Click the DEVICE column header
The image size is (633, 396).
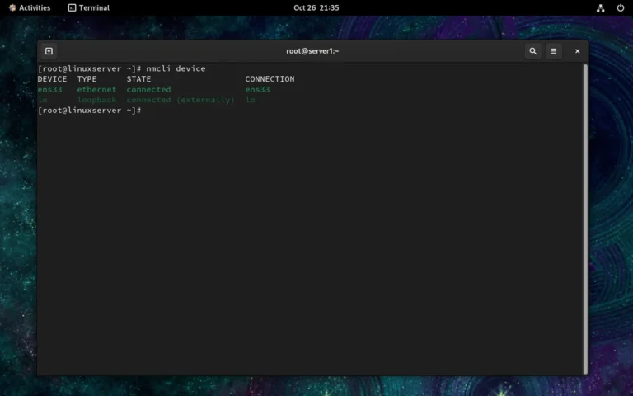click(52, 79)
